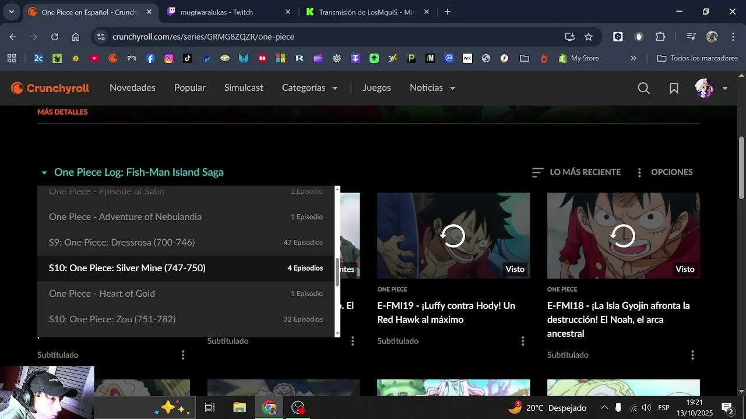The width and height of the screenshot is (746, 419).
Task: Click the Crunchyroll logo
Action: tap(50, 88)
